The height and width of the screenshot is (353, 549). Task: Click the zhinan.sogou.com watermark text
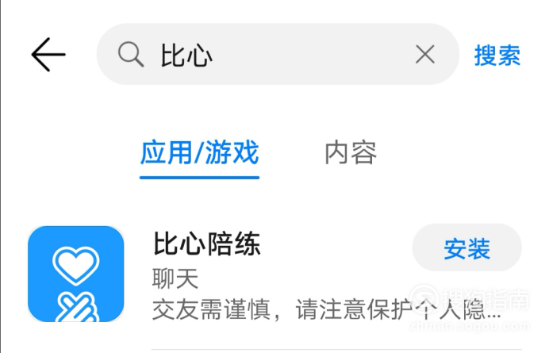pos(469,326)
